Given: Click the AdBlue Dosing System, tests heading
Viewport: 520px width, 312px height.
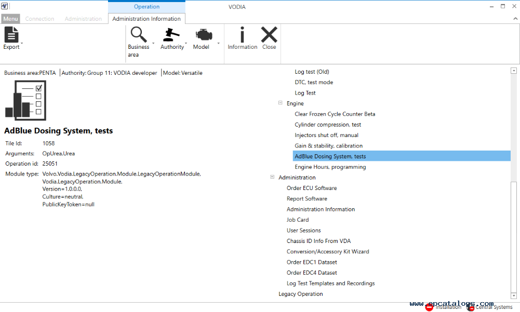Looking at the screenshot, I should coord(58,131).
